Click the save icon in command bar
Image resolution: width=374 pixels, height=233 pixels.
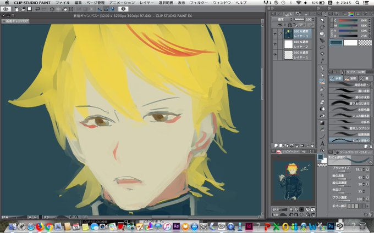coord(29,9)
